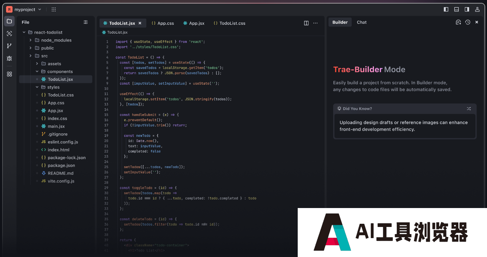Screen dimensions: 487x257
Task: Collapse the src folder
Action: tap(31, 56)
